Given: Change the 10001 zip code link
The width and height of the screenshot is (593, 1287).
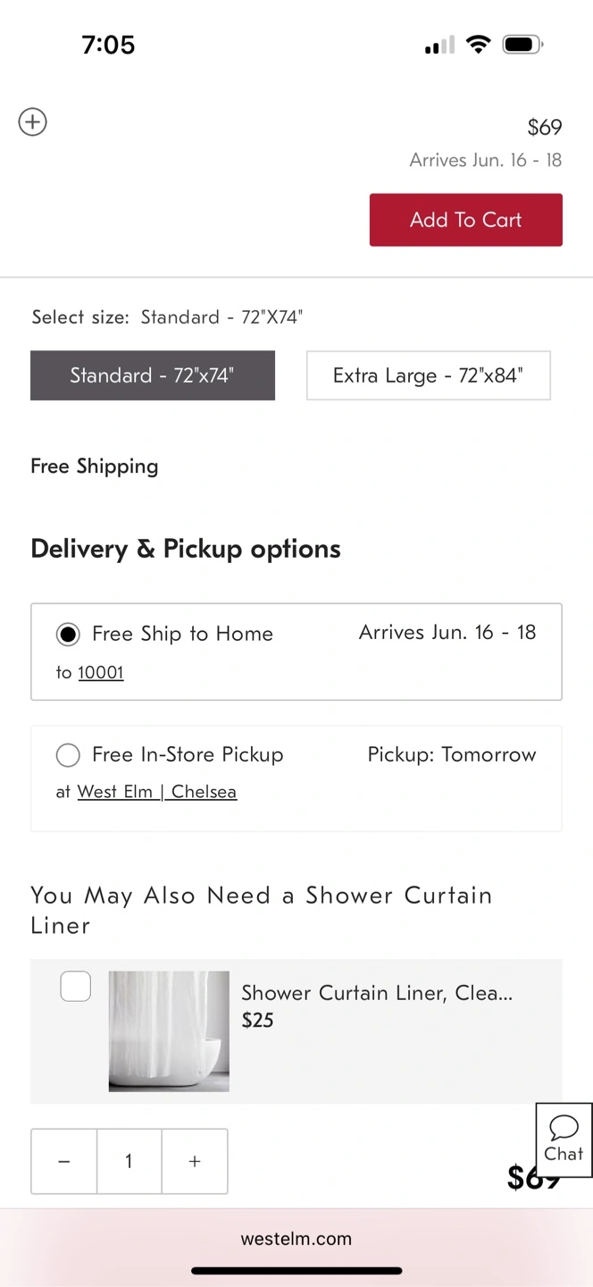Looking at the screenshot, I should [x=101, y=672].
